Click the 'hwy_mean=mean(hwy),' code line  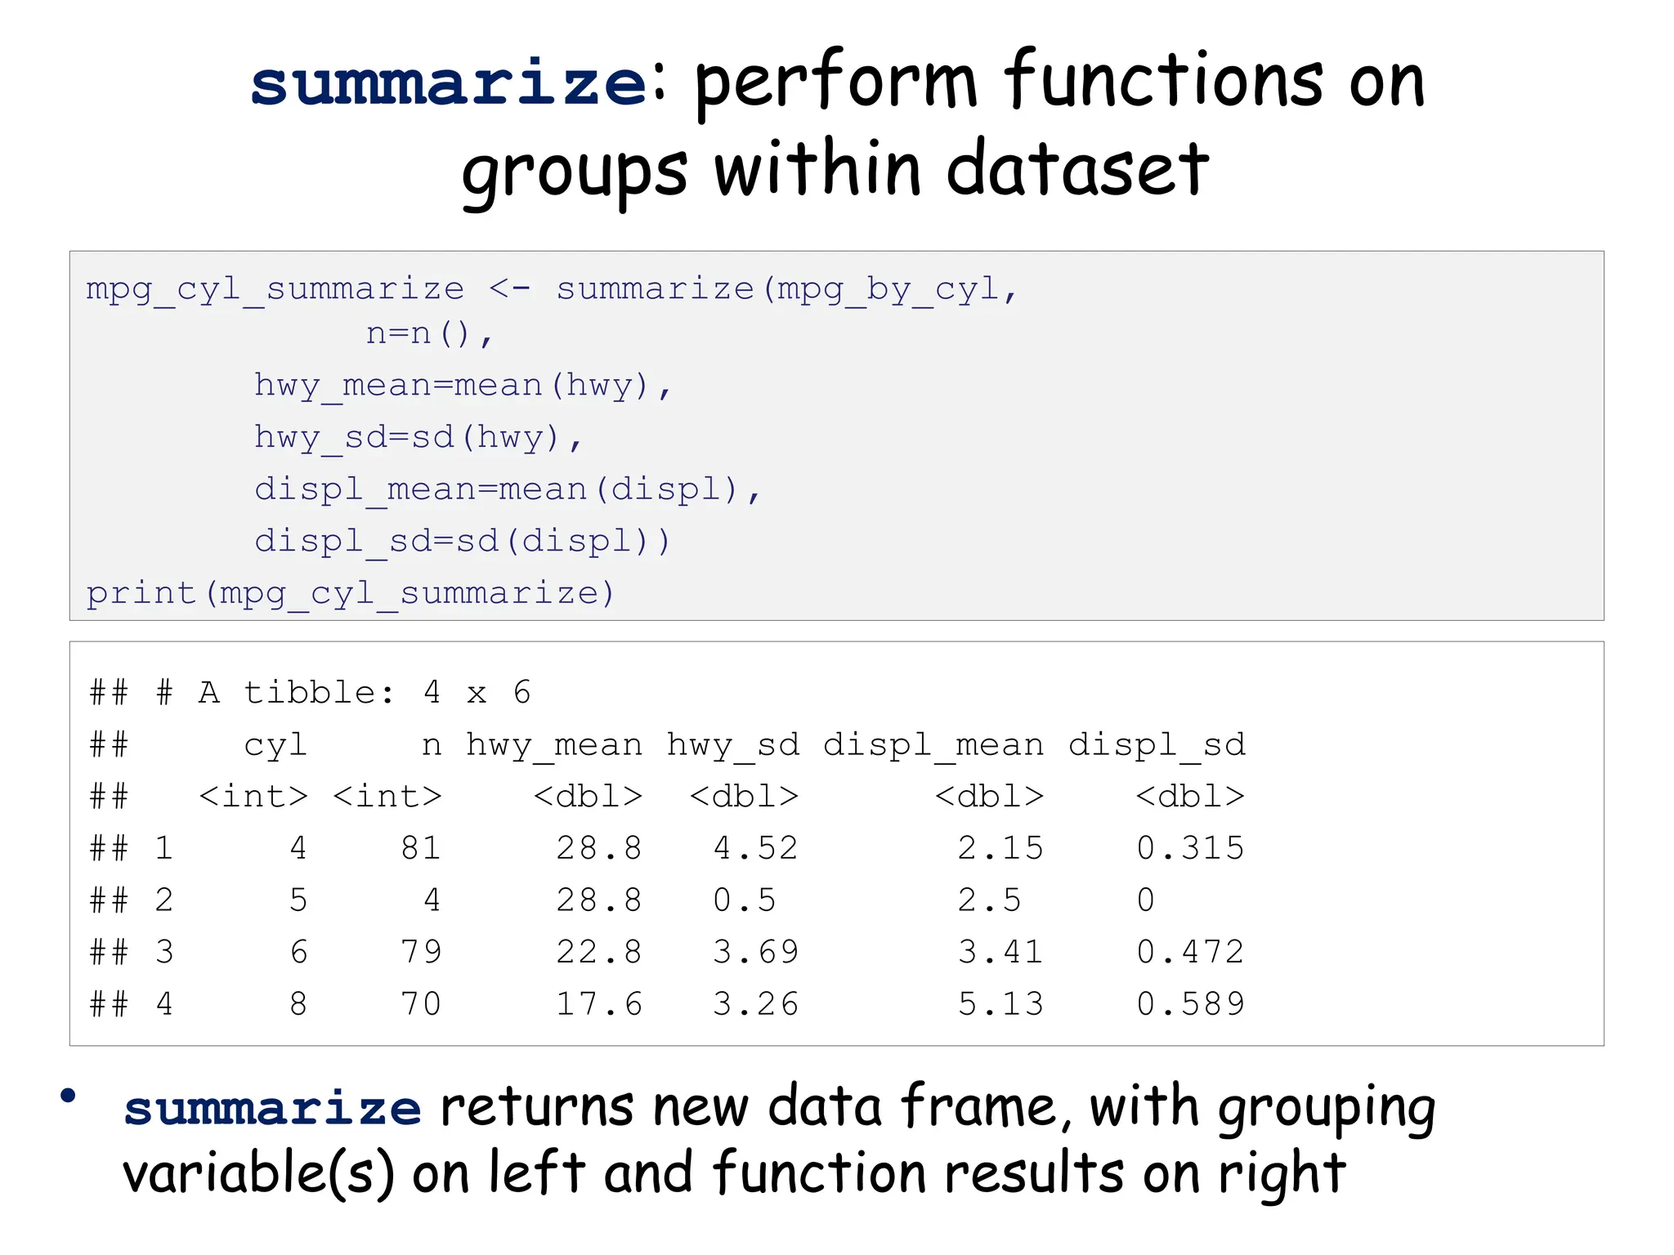coord(463,385)
